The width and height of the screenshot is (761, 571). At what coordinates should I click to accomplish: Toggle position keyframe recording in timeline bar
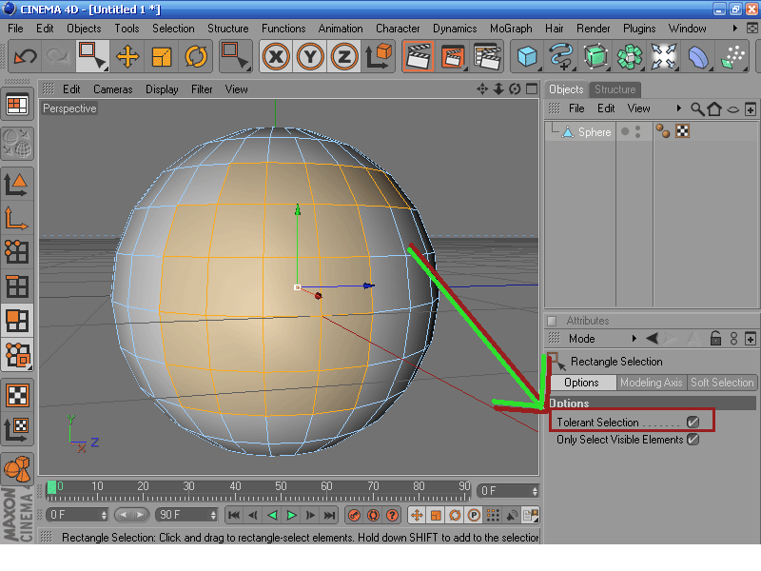[x=417, y=515]
